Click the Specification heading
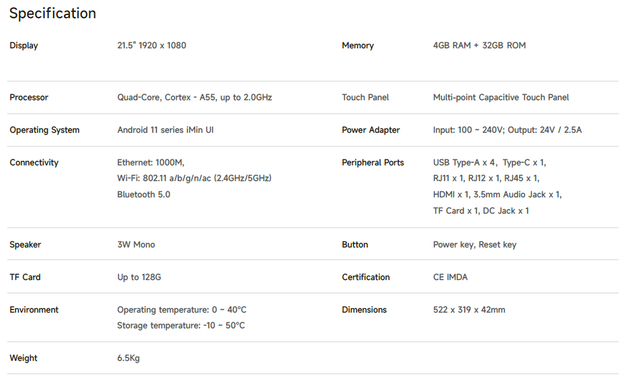 click(53, 13)
